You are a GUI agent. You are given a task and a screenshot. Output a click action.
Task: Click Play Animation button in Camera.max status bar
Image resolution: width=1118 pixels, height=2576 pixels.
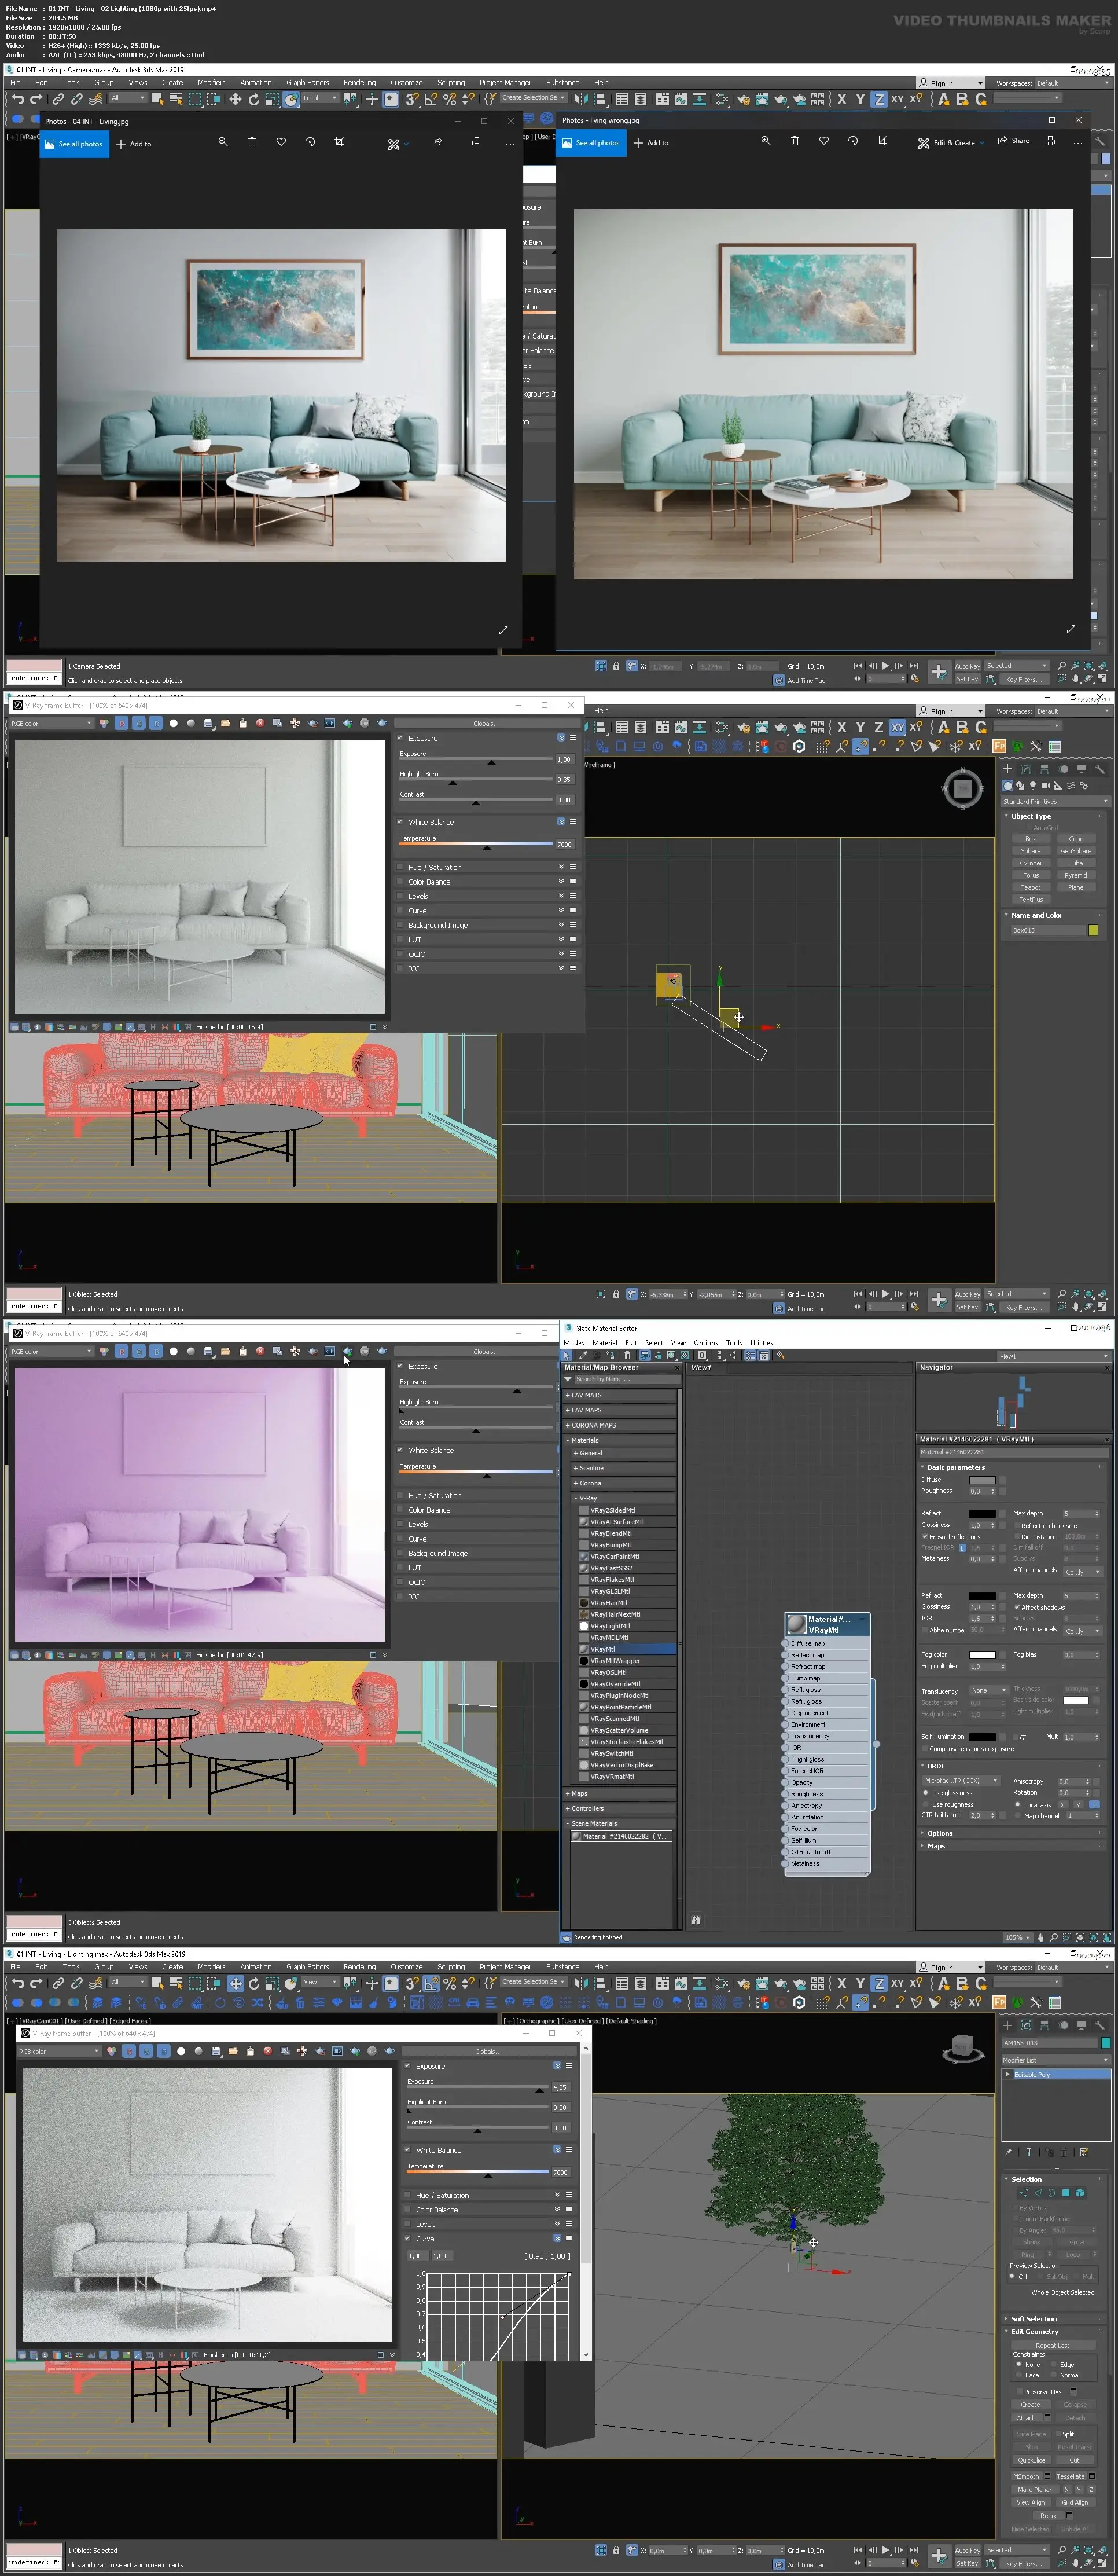885,665
